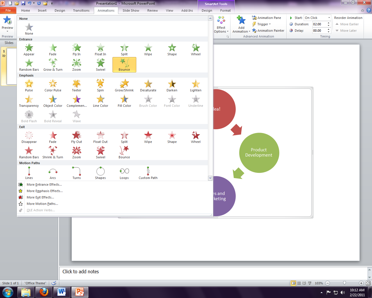The height and width of the screenshot is (298, 372).
Task: Decrease Delay with the down stepper
Action: click(329, 32)
